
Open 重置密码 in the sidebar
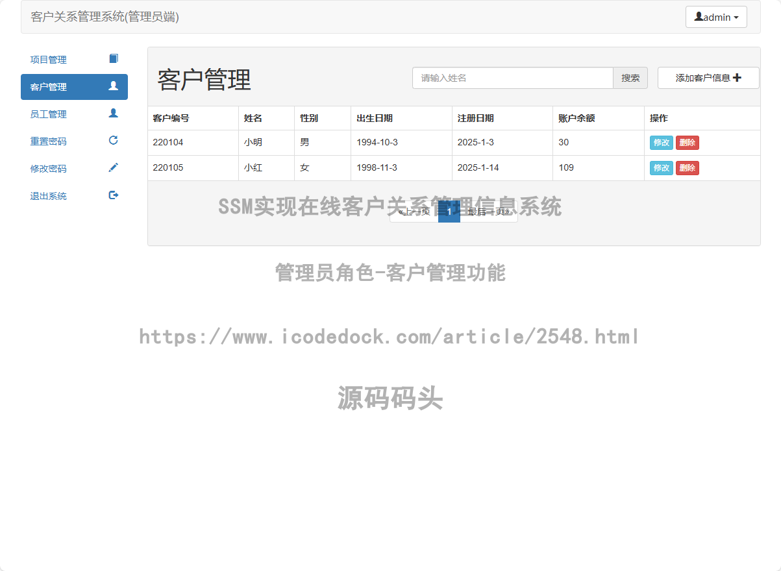74,141
